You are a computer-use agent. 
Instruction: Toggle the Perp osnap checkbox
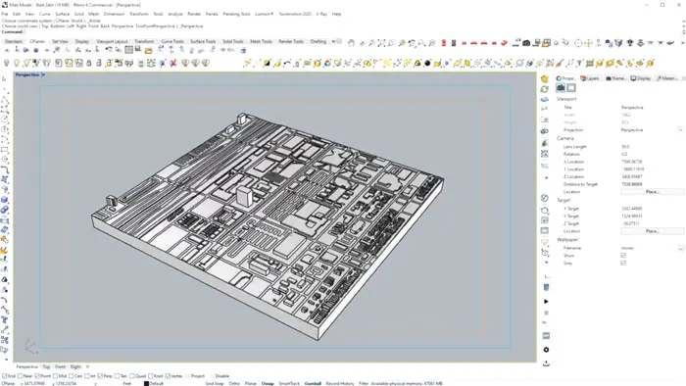(x=101, y=376)
